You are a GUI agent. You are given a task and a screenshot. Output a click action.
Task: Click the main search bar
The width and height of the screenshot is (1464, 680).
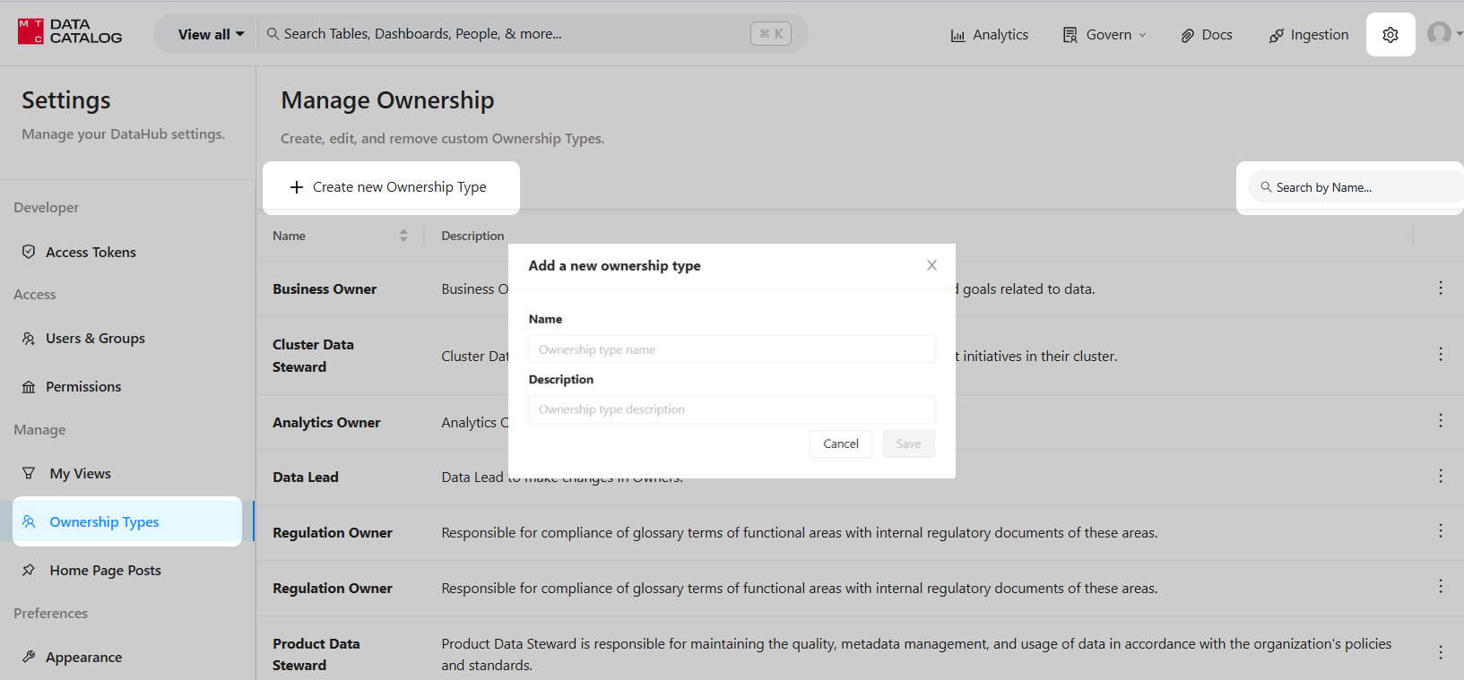511,34
